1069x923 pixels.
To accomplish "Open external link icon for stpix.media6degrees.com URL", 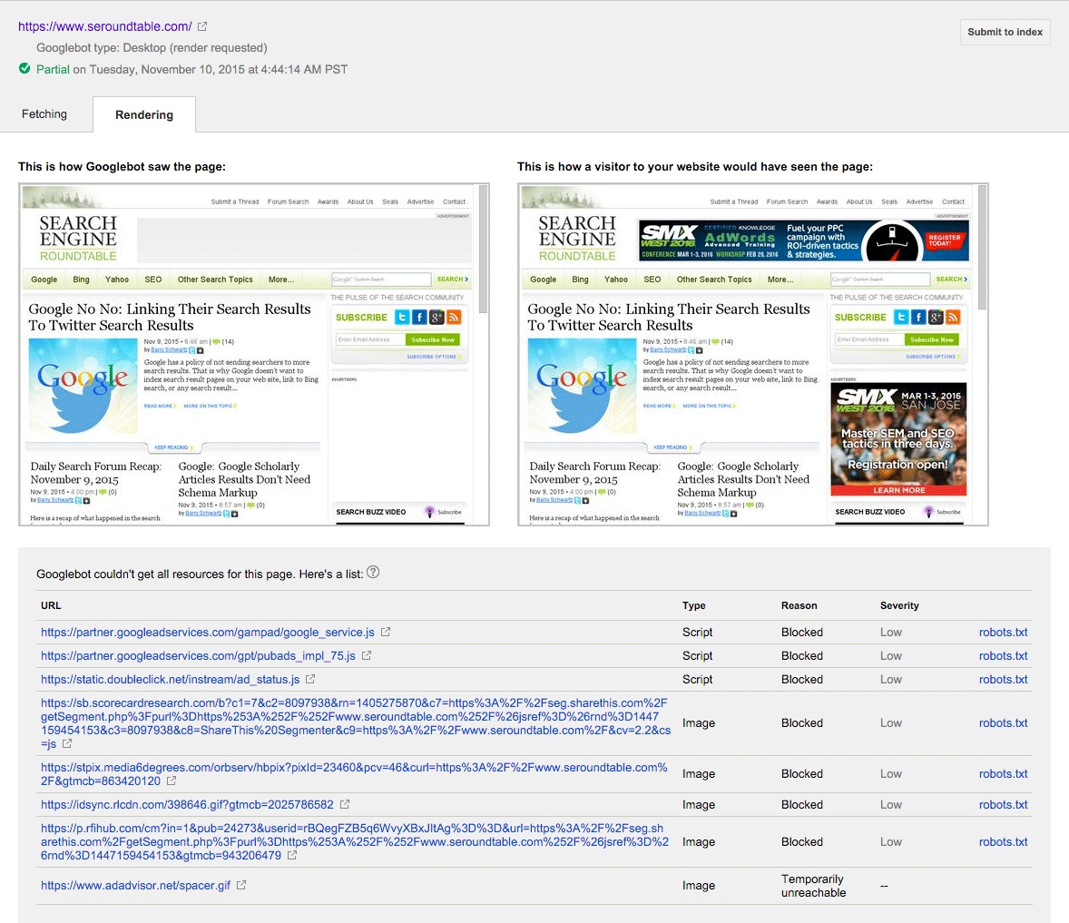I will (x=172, y=781).
